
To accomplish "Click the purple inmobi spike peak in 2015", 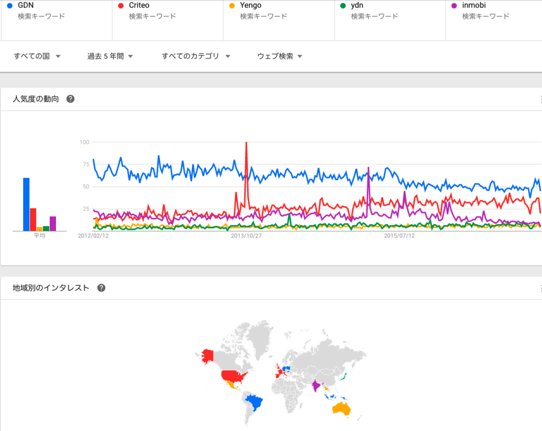I will (368, 169).
